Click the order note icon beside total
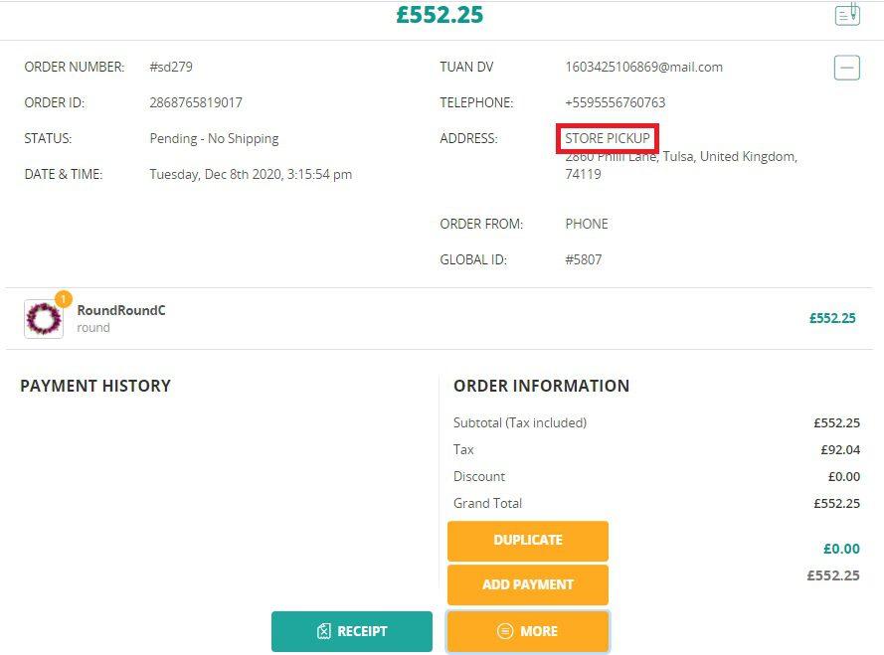This screenshot has height=655, width=884. point(846,15)
